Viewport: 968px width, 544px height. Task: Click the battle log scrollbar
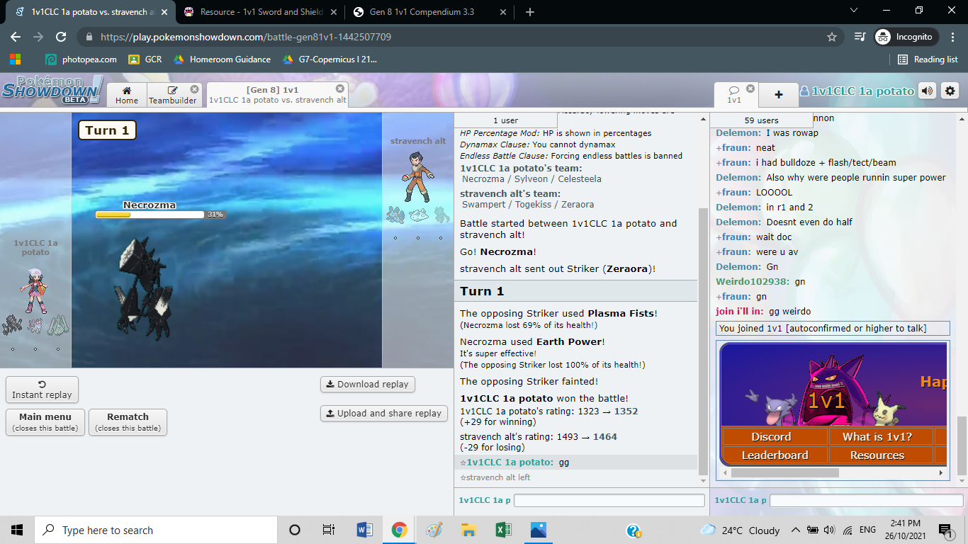tap(703, 340)
